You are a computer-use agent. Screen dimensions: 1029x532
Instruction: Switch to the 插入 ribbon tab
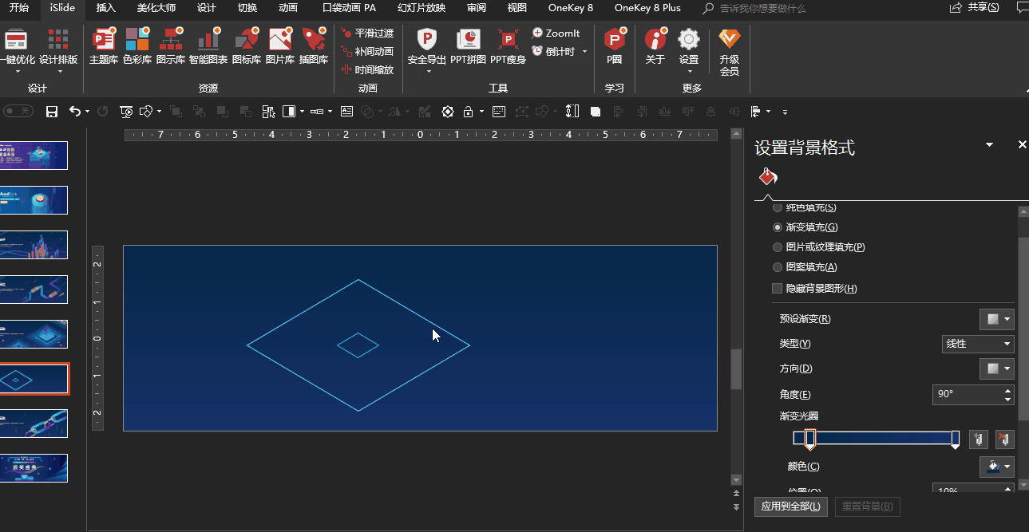coord(105,8)
